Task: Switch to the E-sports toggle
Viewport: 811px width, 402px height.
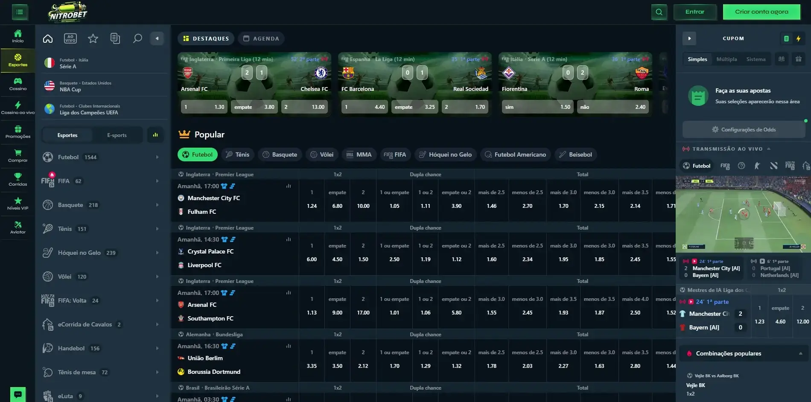Action: click(x=117, y=135)
